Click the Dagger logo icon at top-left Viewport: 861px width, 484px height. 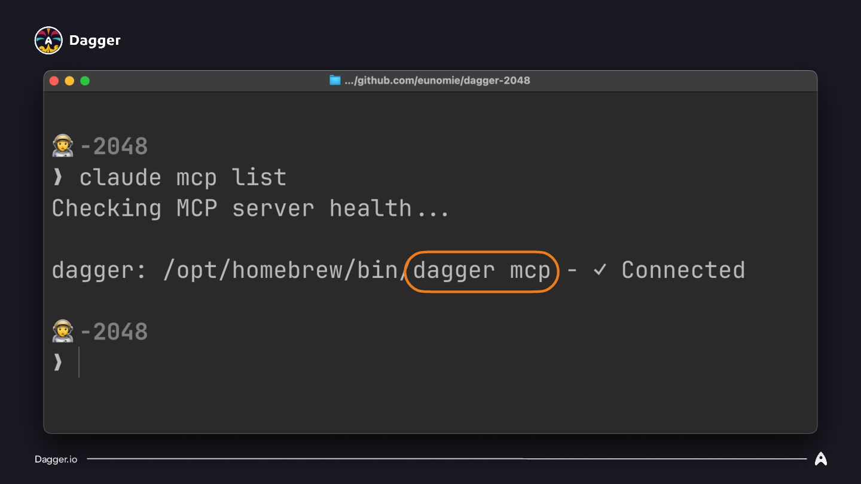click(48, 41)
